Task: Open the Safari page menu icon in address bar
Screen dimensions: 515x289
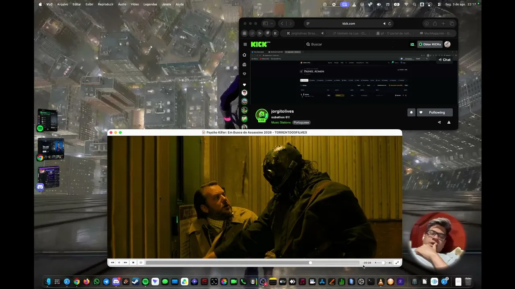Action: pyautogui.click(x=308, y=24)
